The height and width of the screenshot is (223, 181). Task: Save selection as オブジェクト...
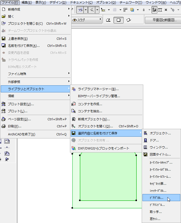tap(161, 133)
